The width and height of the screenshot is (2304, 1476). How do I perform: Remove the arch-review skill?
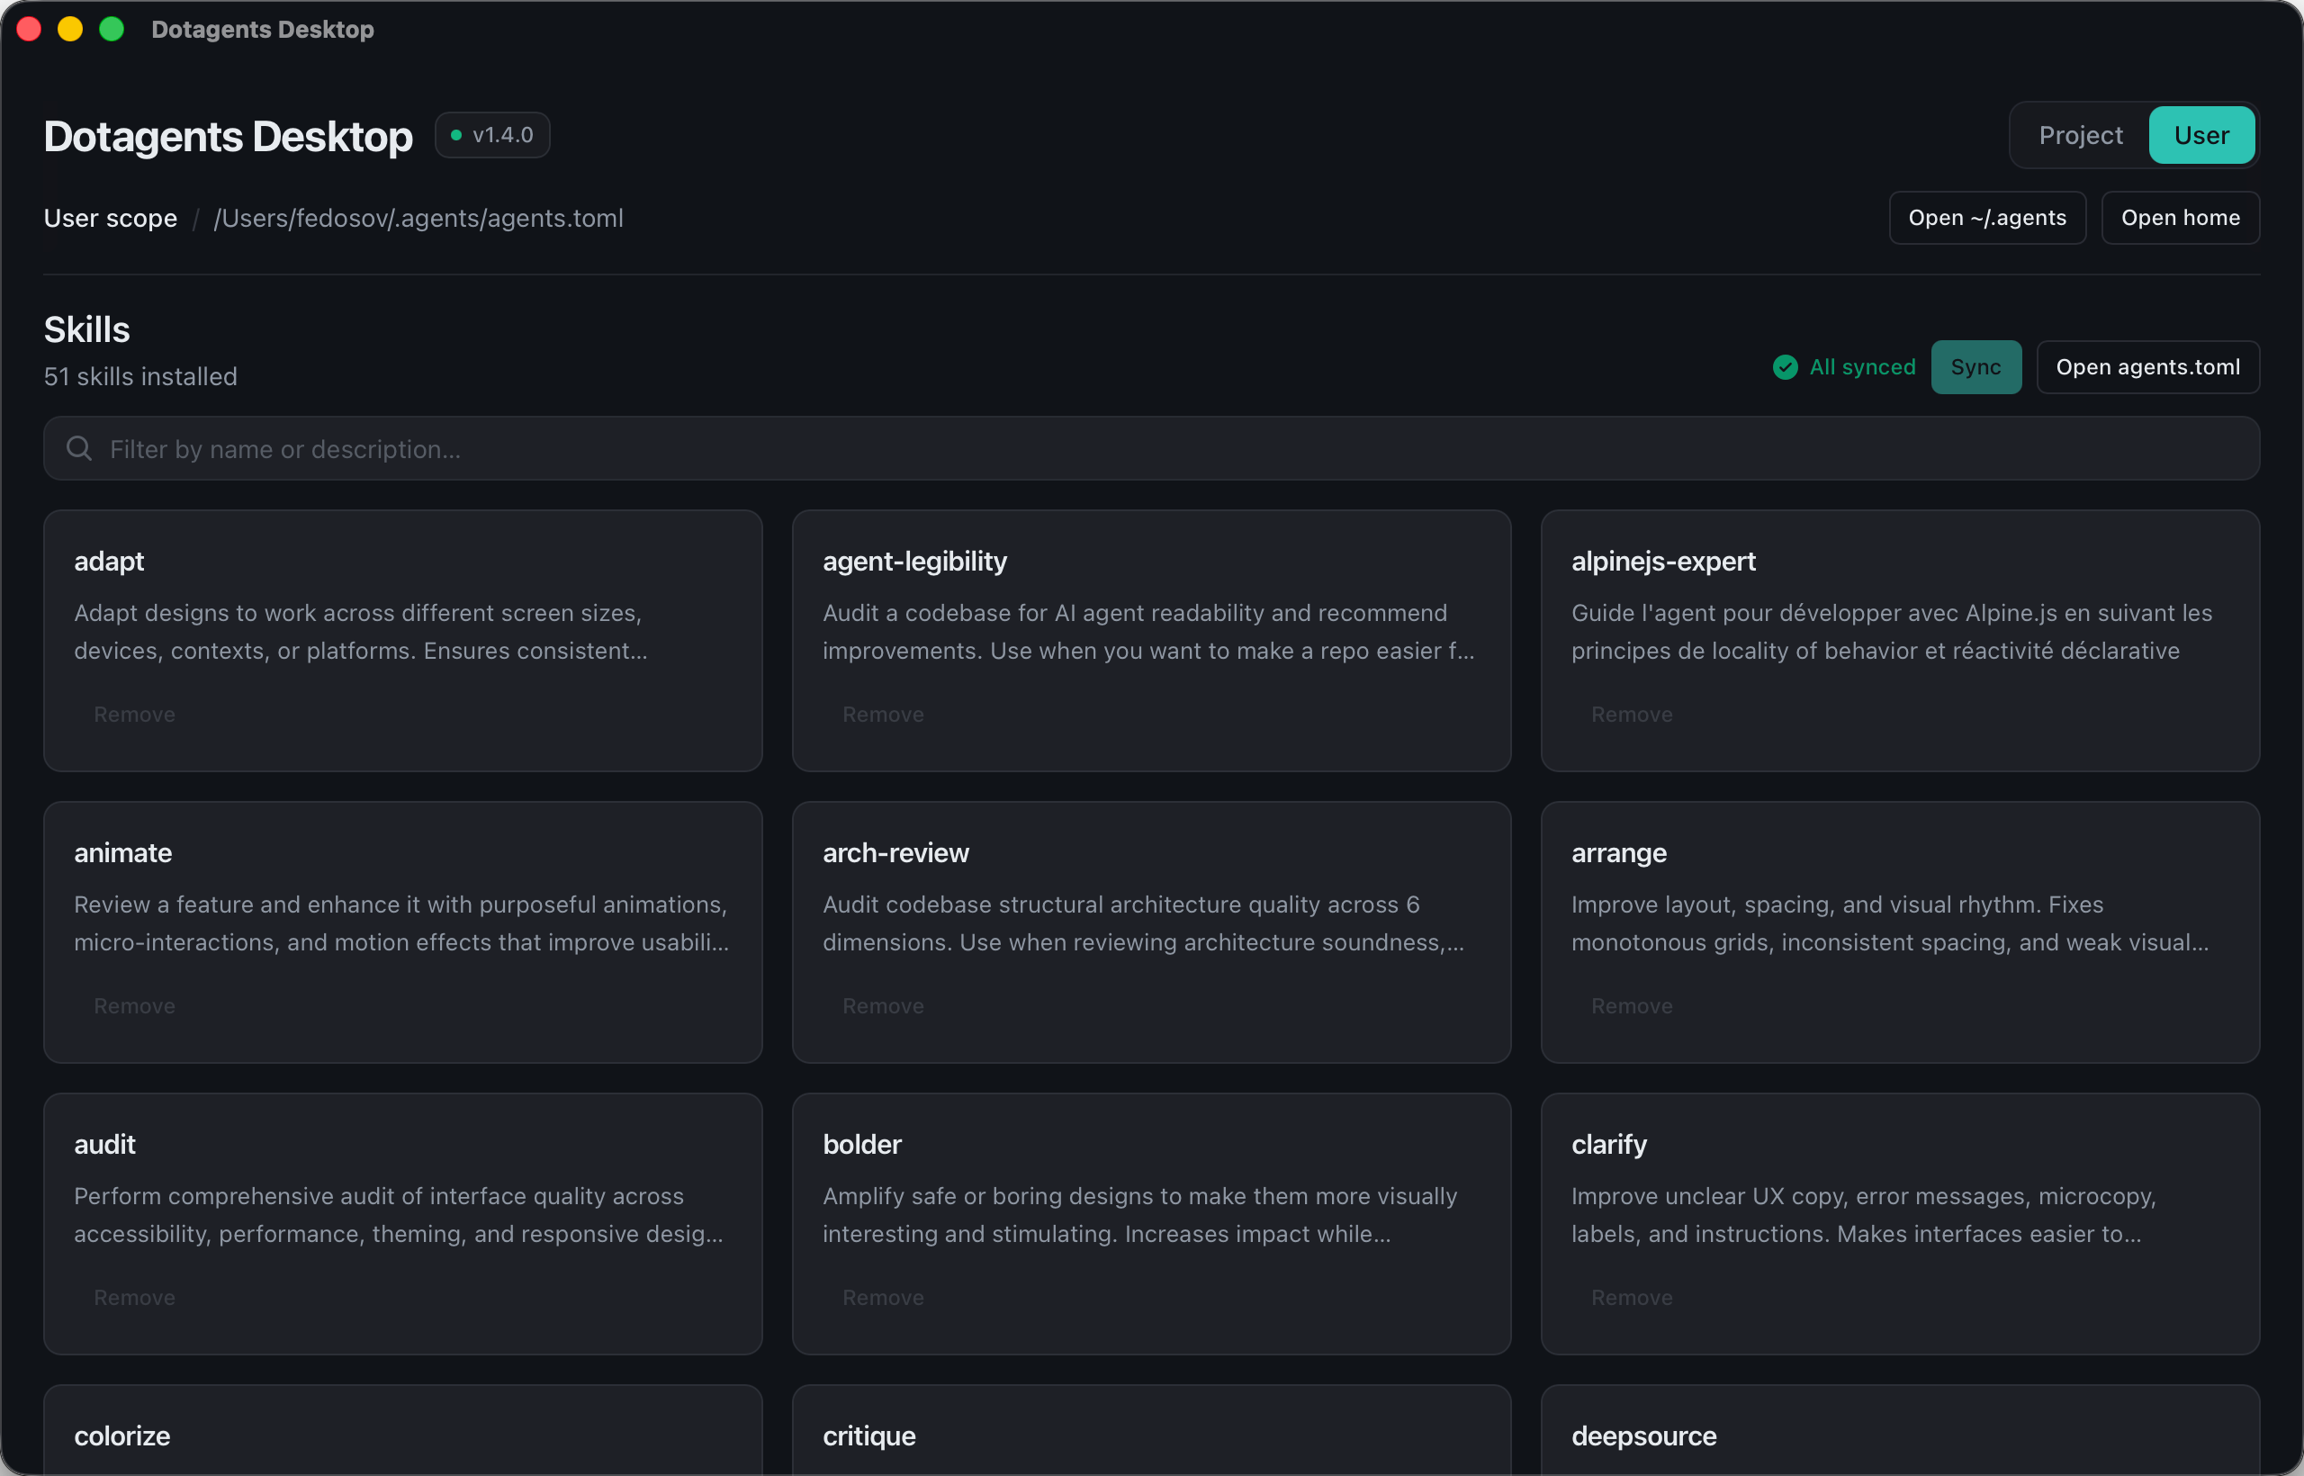[x=883, y=1005]
